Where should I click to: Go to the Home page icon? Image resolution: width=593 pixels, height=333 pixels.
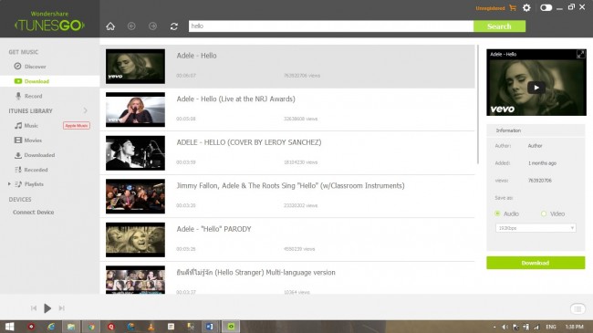pyautogui.click(x=110, y=26)
